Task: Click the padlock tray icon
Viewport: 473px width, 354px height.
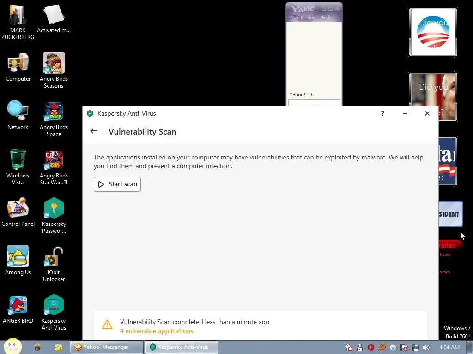Action: (359, 348)
